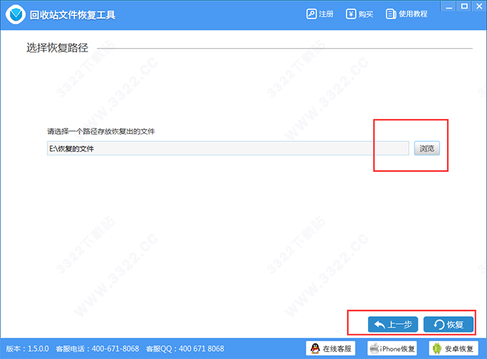Minimize the recovery tool window

449,6
